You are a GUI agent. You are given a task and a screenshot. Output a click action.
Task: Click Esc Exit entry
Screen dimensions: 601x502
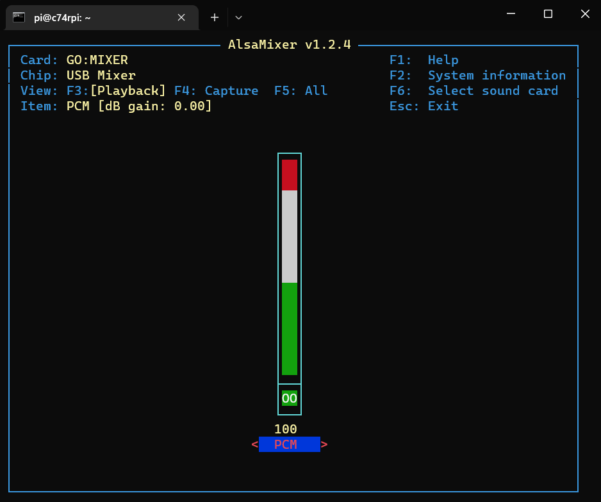click(x=424, y=106)
